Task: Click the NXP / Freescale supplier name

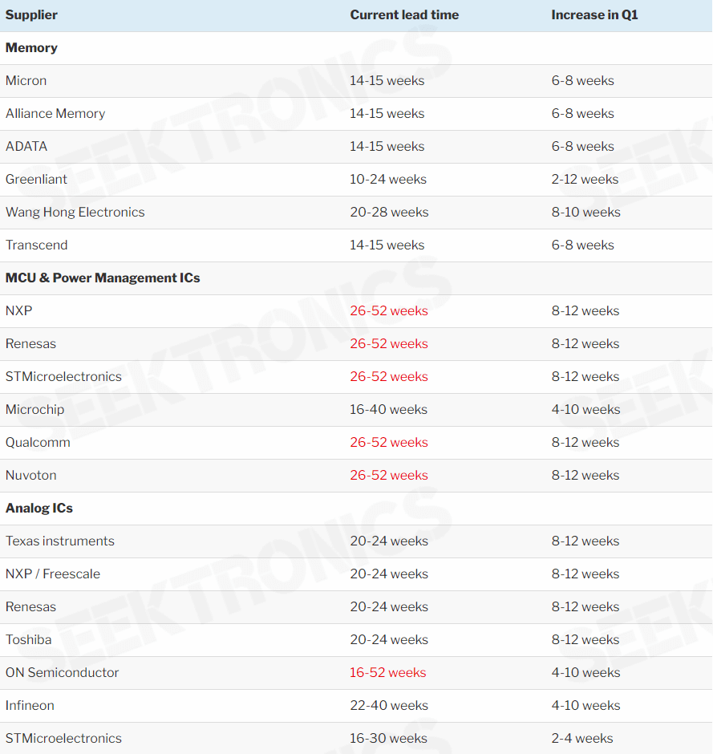Action: coord(53,574)
